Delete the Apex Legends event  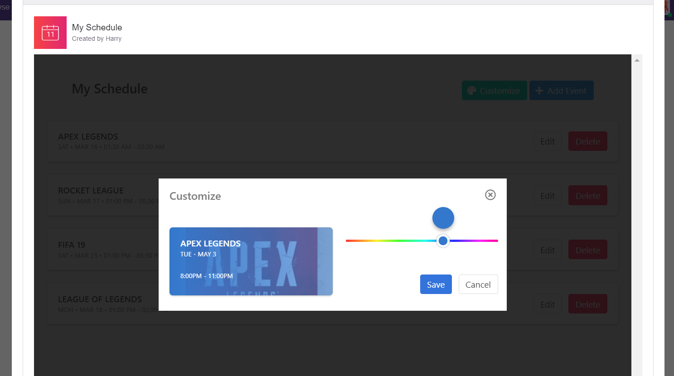(588, 141)
